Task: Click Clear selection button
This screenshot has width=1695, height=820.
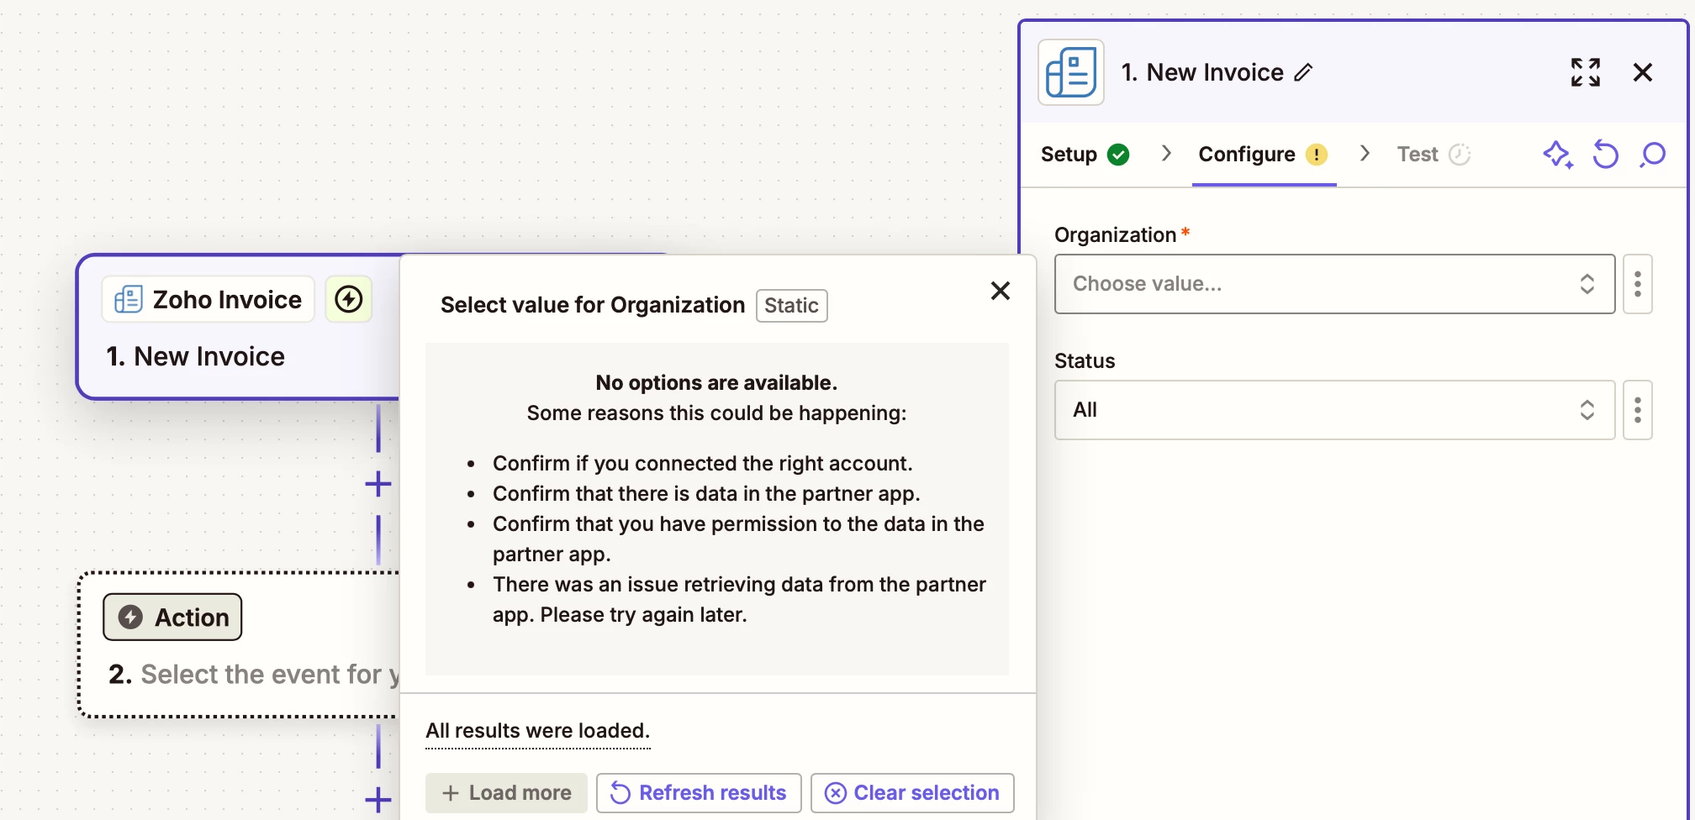Action: (912, 793)
